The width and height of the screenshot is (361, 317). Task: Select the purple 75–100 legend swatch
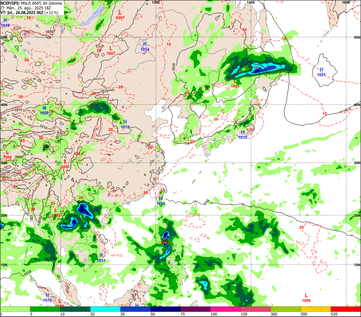[195, 309]
